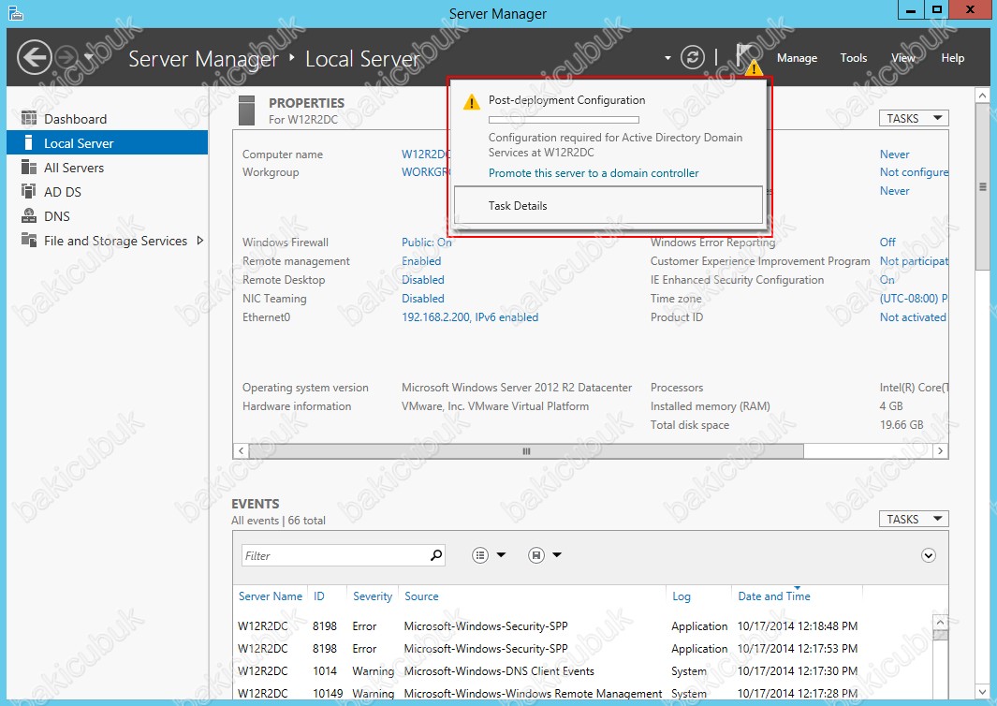This screenshot has height=706, width=997.
Task: Click the properties scroll left arrow
Action: [x=241, y=451]
